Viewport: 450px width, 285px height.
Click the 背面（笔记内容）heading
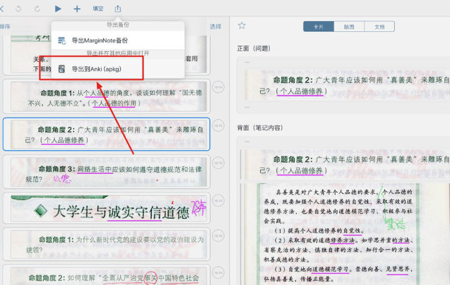click(260, 127)
